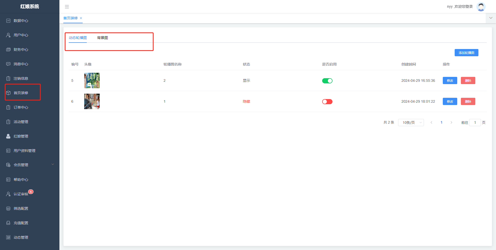
Task: Click the 前往 page number input field
Action: point(475,123)
